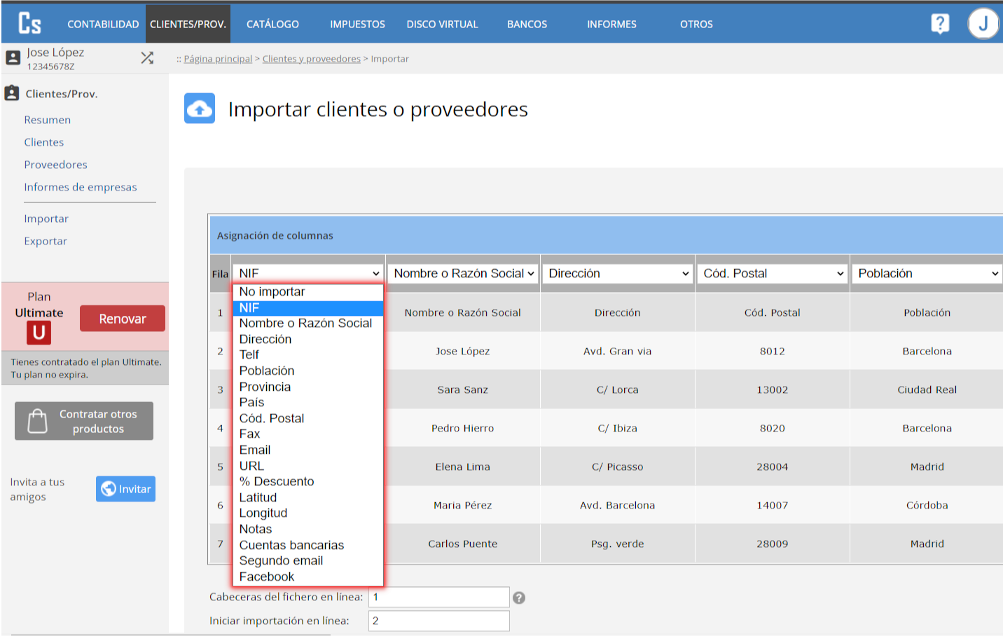This screenshot has width=1003, height=636.
Task: Open Importar in sidebar
Action: pyautogui.click(x=46, y=219)
